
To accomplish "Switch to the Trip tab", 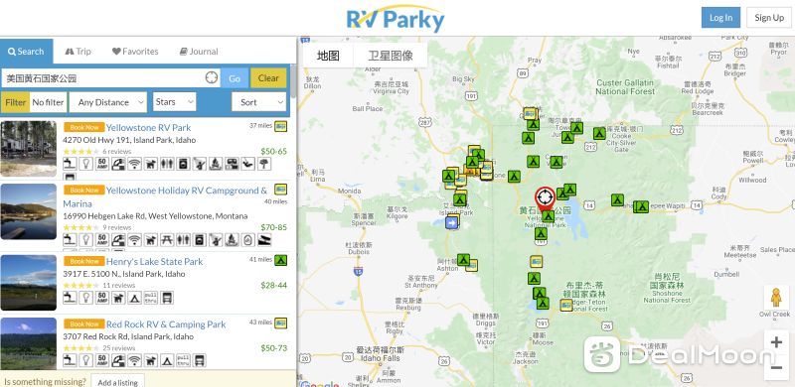I will (79, 52).
